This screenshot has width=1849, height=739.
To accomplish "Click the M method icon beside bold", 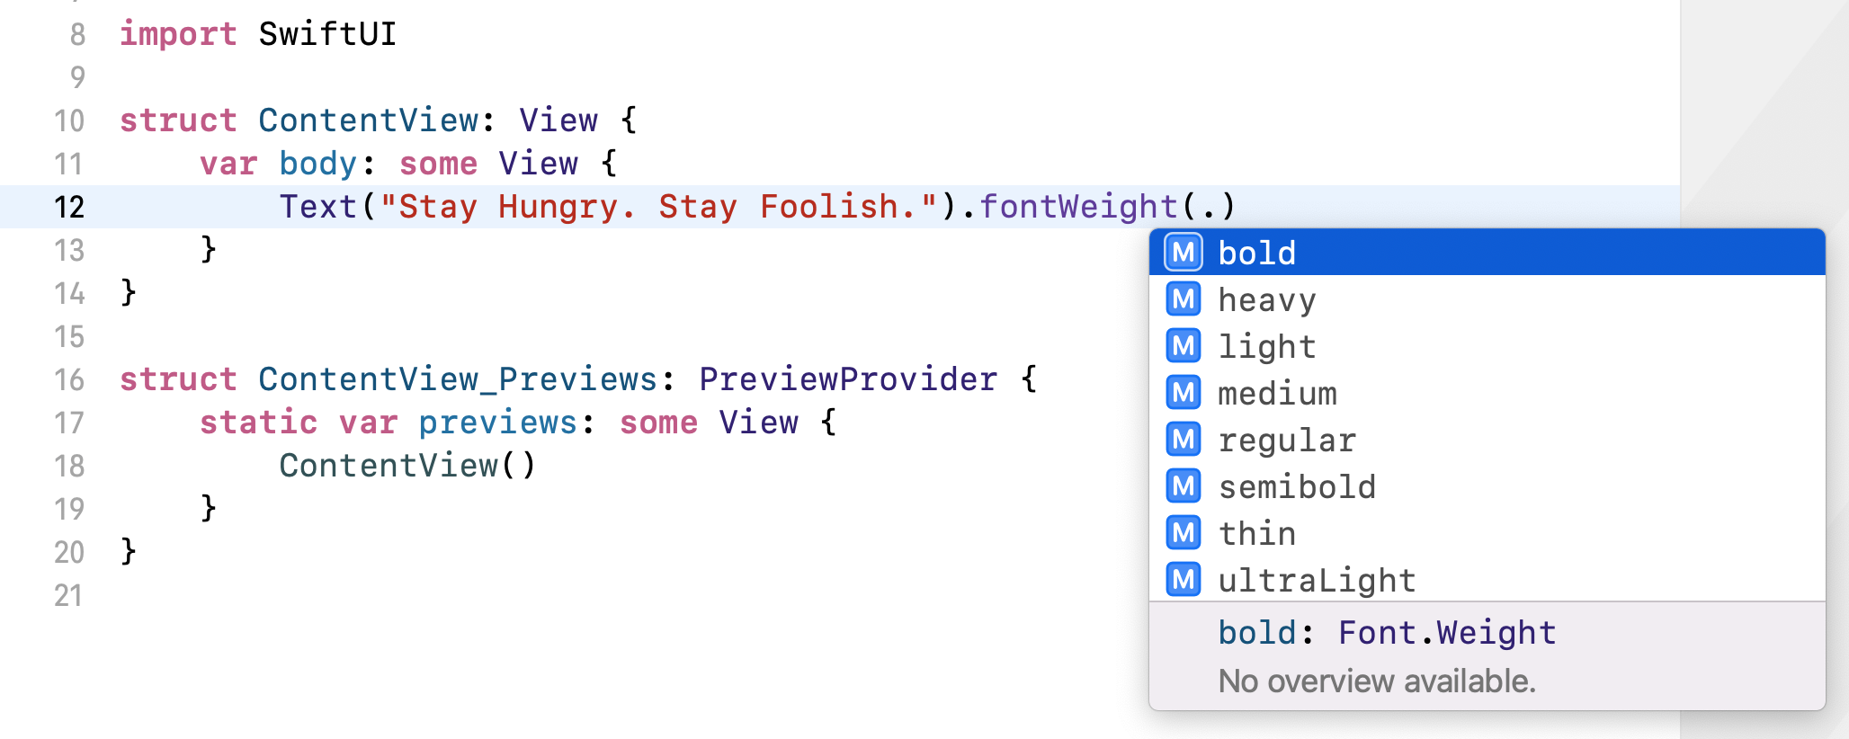I will (x=1183, y=253).
